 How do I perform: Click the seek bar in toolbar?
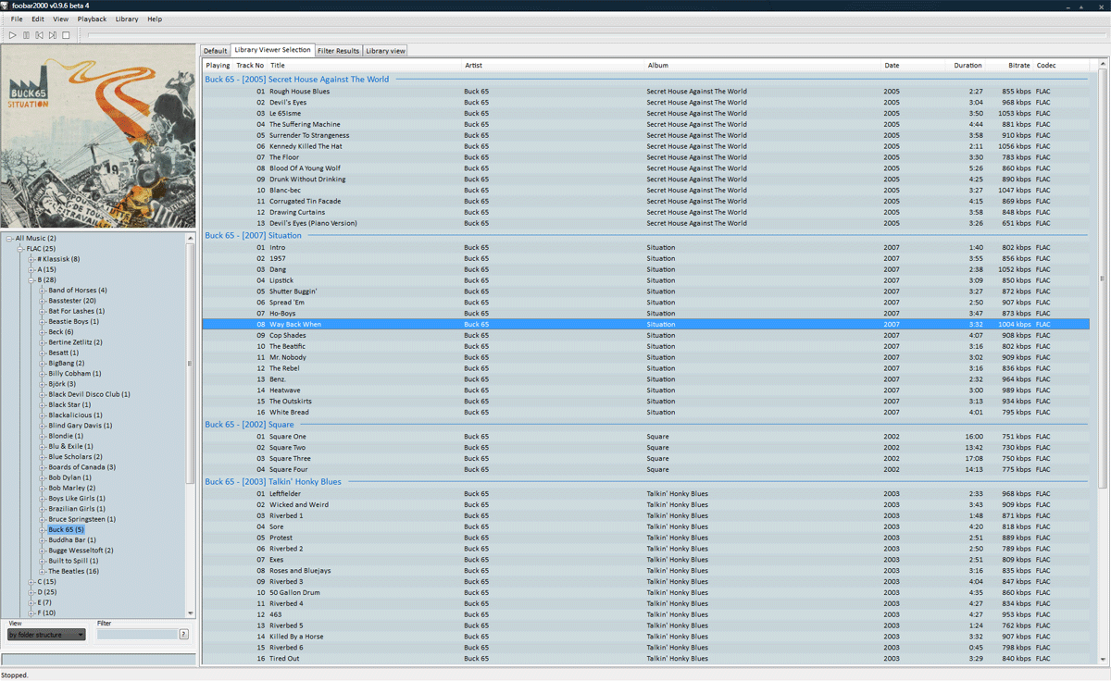pyautogui.click(x=597, y=35)
